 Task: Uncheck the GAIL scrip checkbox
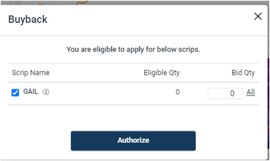(x=15, y=93)
